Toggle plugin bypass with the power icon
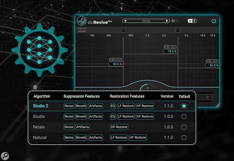This screenshot has width=234, height=161. [x=214, y=21]
